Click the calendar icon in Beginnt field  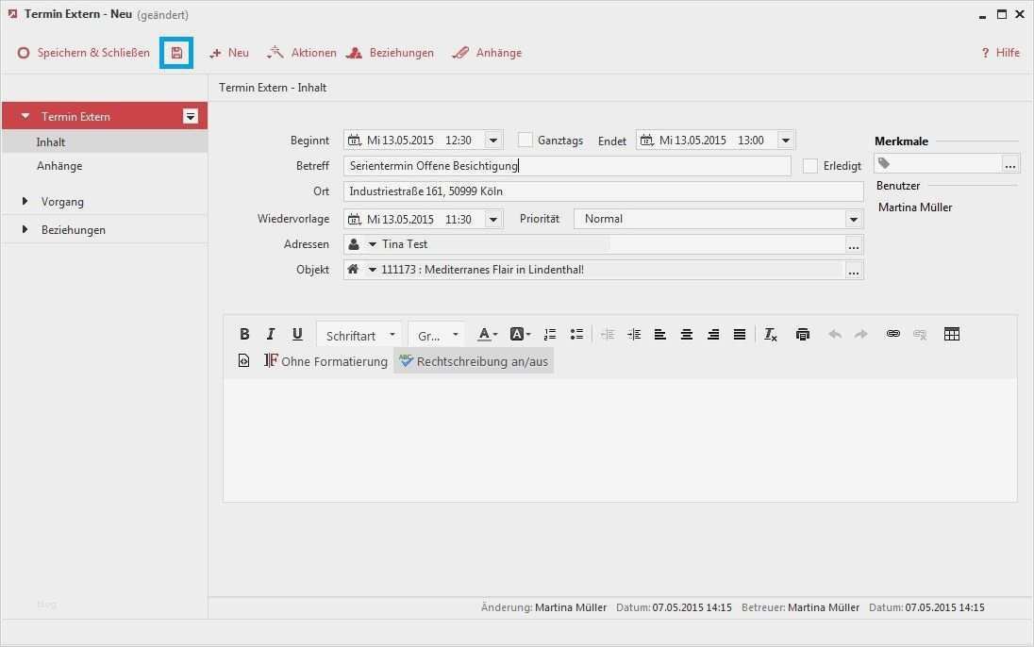355,140
